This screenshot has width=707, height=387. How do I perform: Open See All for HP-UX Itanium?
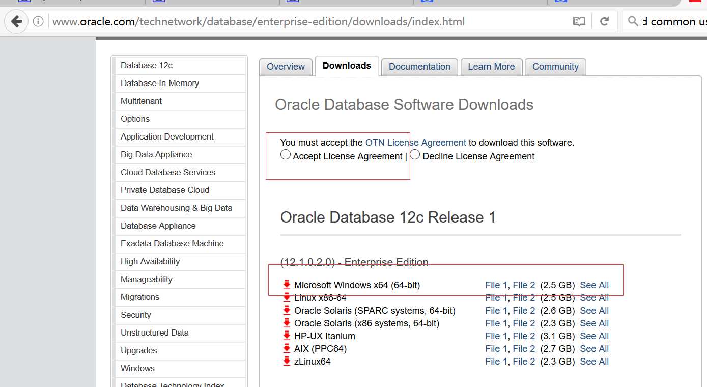(x=595, y=336)
